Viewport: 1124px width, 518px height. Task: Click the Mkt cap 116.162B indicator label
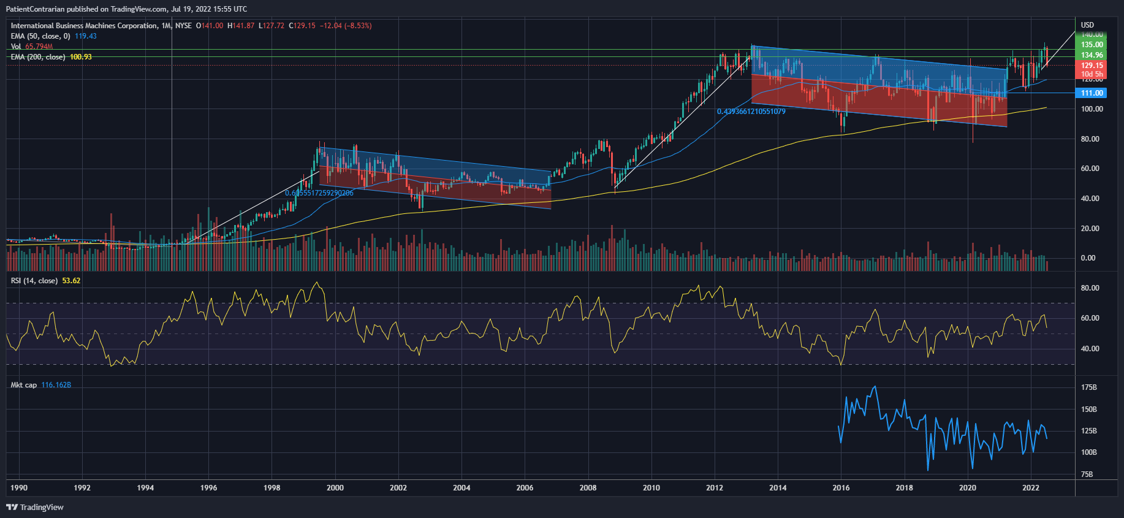pos(41,385)
